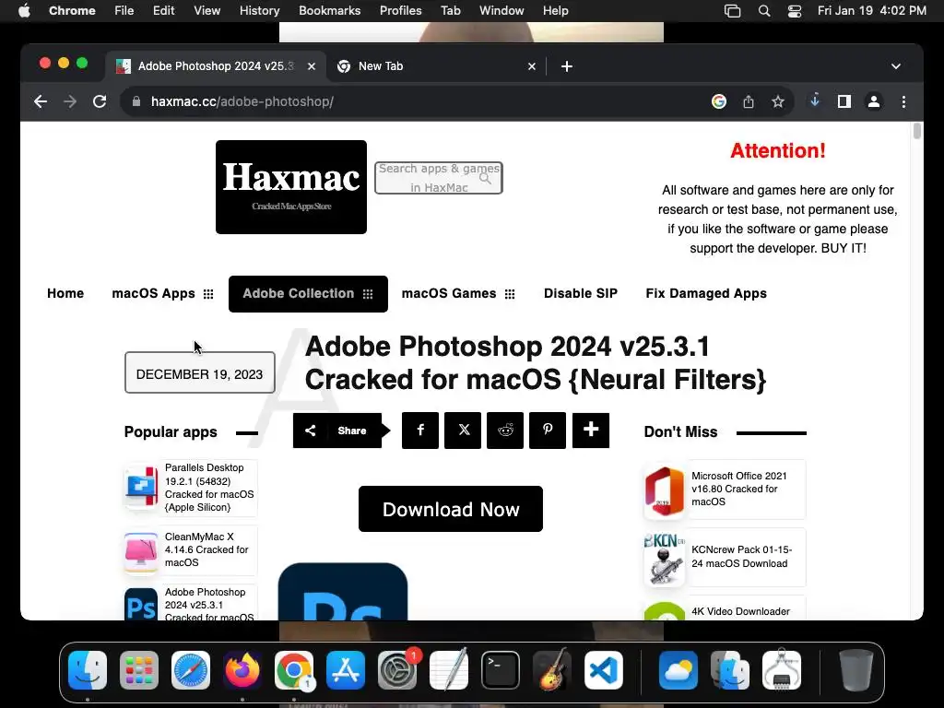Click the haxmac.cc address bar
944x708 pixels.
click(x=416, y=101)
